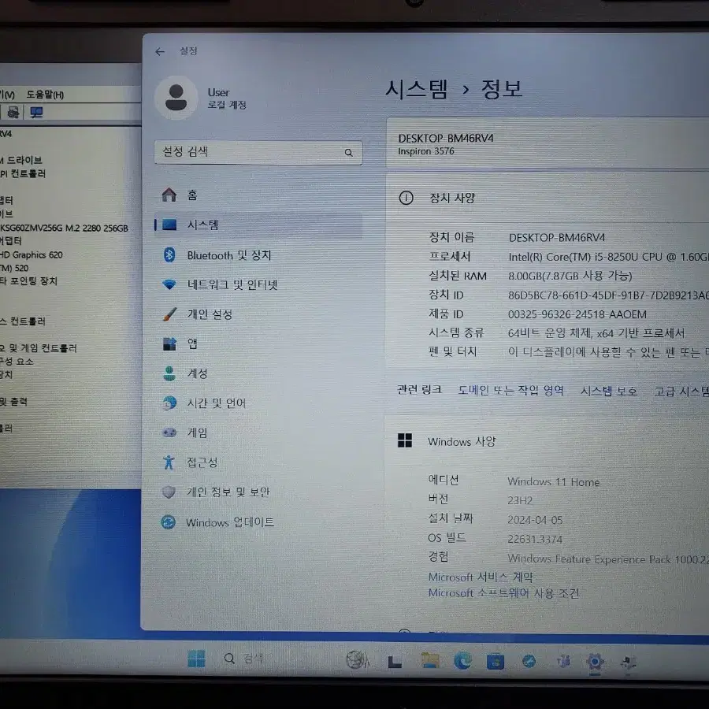The height and width of the screenshot is (709, 709).
Task: Click the printer-like toolbar icon in Device Manager
Action: coord(13,112)
